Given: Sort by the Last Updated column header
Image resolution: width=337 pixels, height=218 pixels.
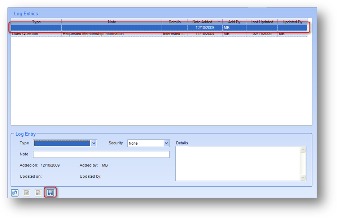Looking at the screenshot, I should point(262,22).
